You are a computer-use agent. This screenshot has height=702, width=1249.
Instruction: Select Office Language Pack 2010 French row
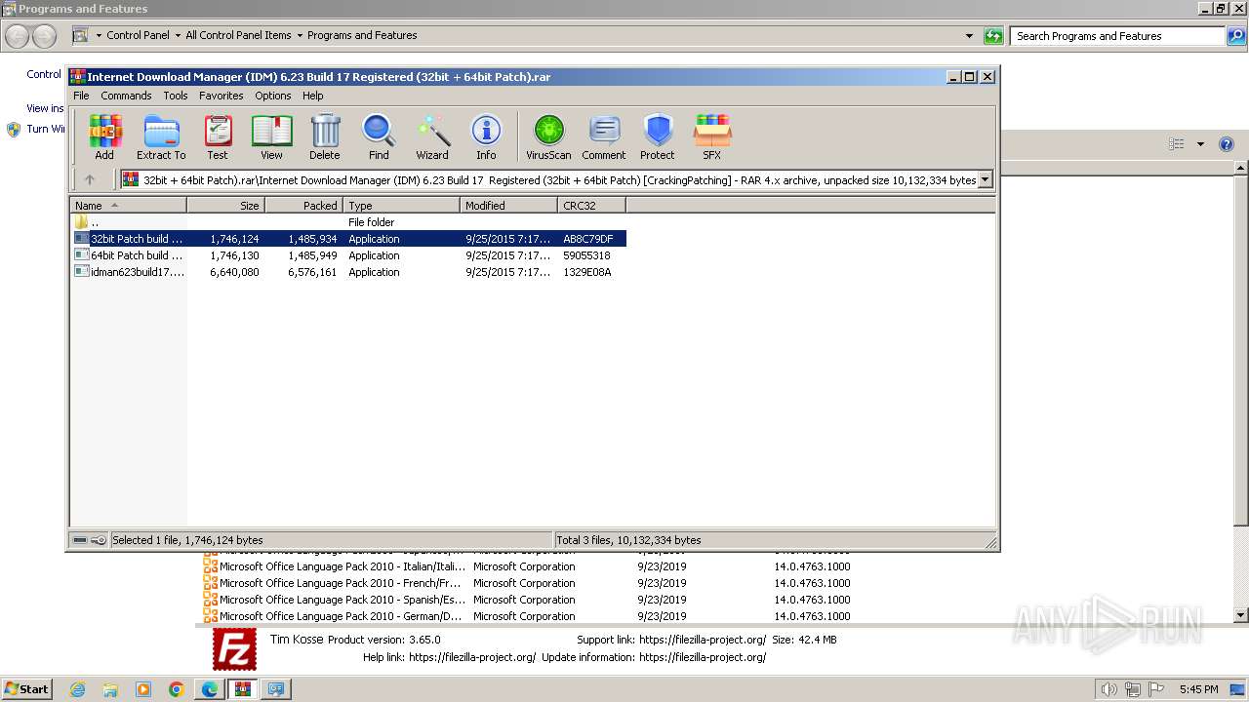click(x=527, y=583)
